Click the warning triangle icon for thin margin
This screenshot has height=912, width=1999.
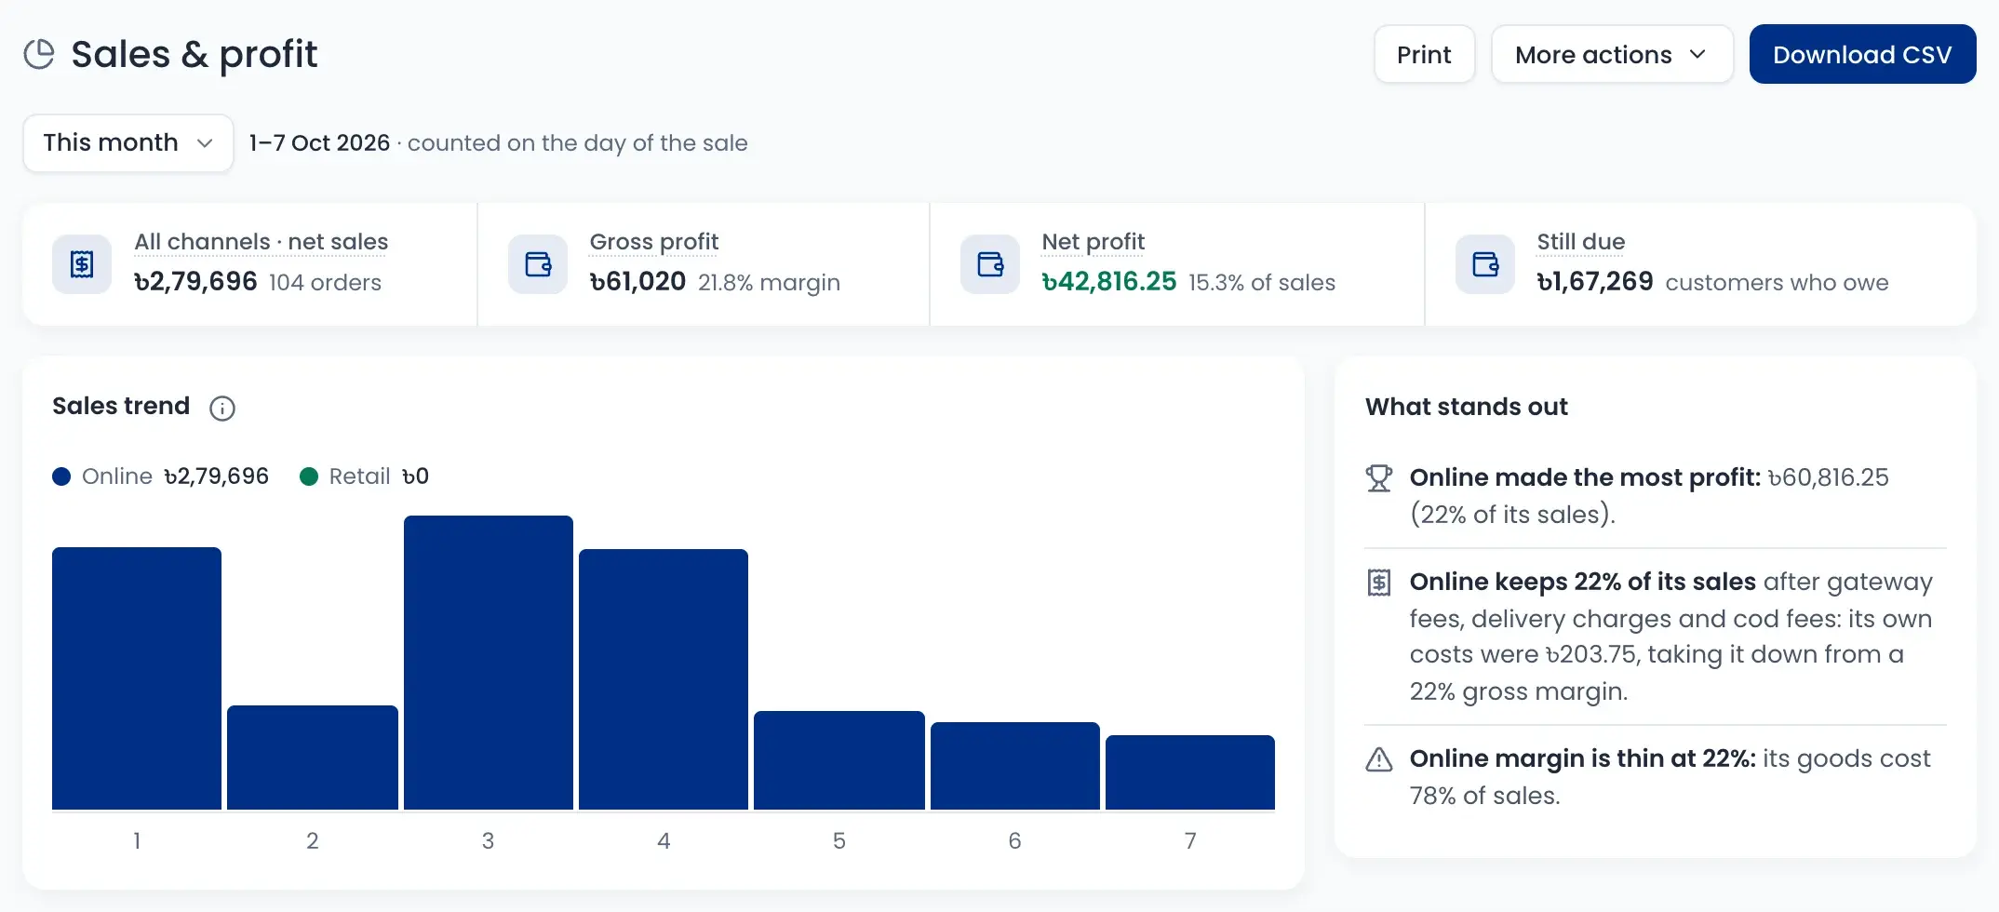coord(1379,759)
